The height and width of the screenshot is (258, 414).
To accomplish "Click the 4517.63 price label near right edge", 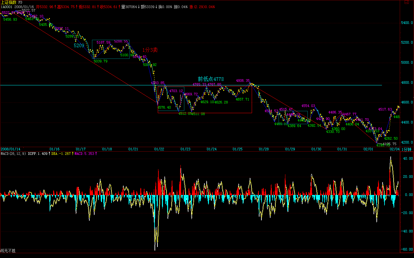I will [385, 110].
